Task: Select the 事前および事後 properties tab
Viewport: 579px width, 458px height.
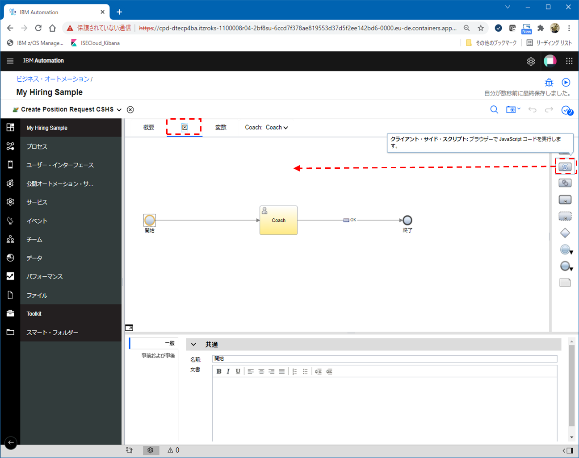Action: (x=158, y=356)
